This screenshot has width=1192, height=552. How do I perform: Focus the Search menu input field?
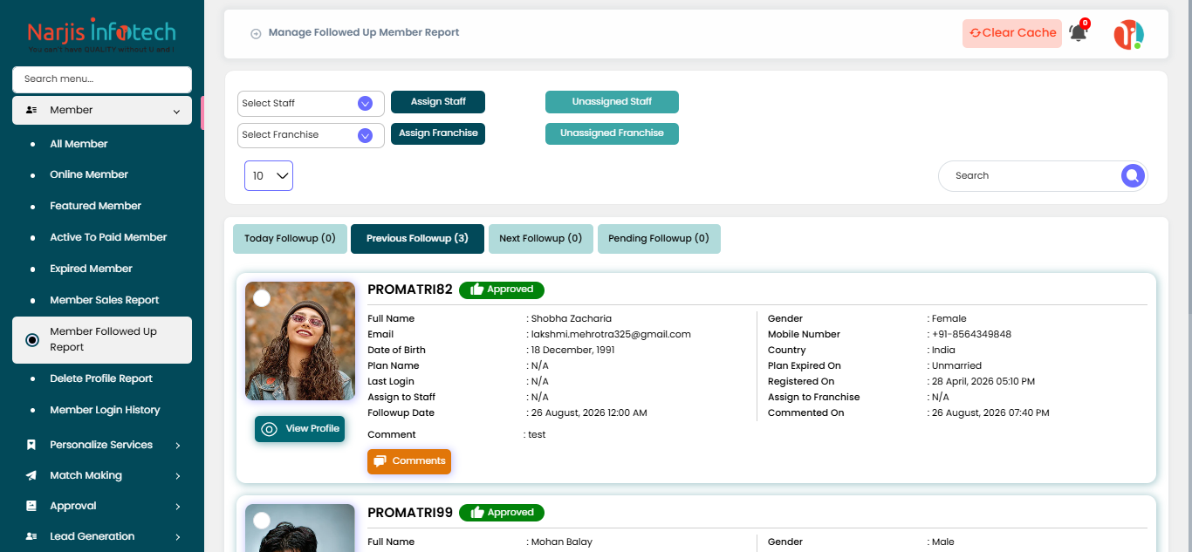(102, 79)
